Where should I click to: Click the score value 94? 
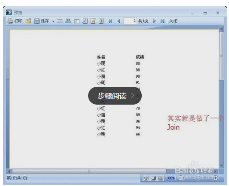(x=138, y=128)
